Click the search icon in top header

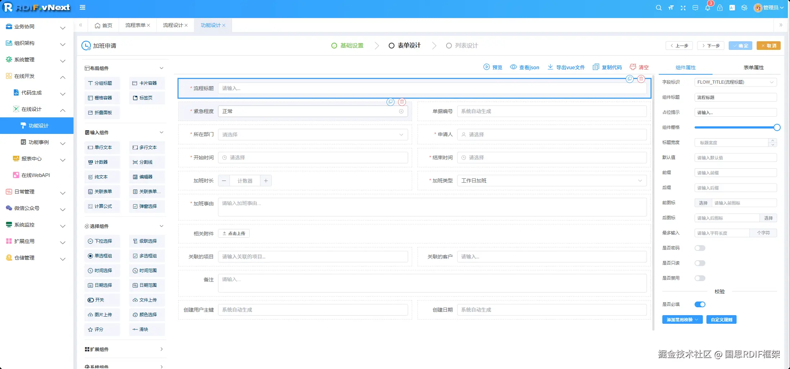pyautogui.click(x=658, y=8)
